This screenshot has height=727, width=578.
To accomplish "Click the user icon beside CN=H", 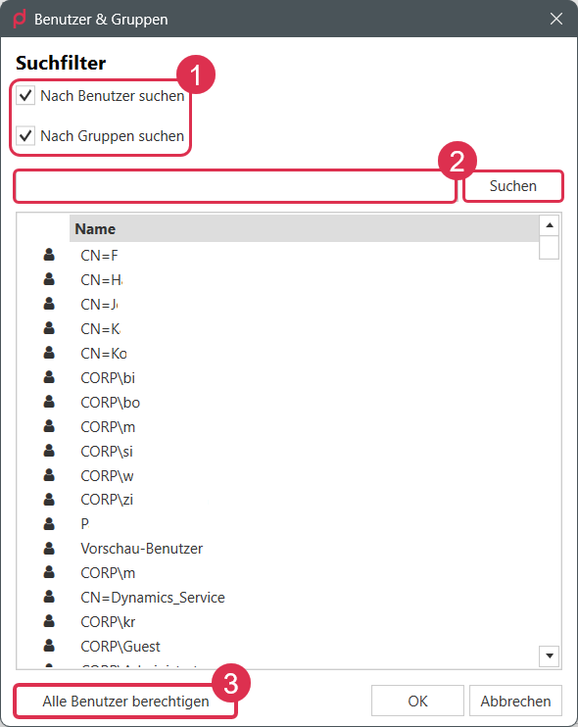I will tap(49, 279).
